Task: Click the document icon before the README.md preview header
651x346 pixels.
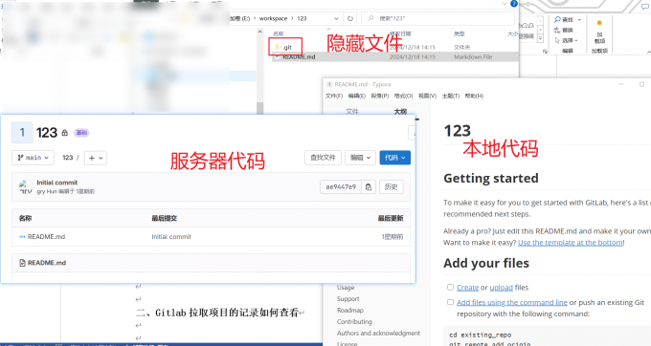Action: click(22, 263)
